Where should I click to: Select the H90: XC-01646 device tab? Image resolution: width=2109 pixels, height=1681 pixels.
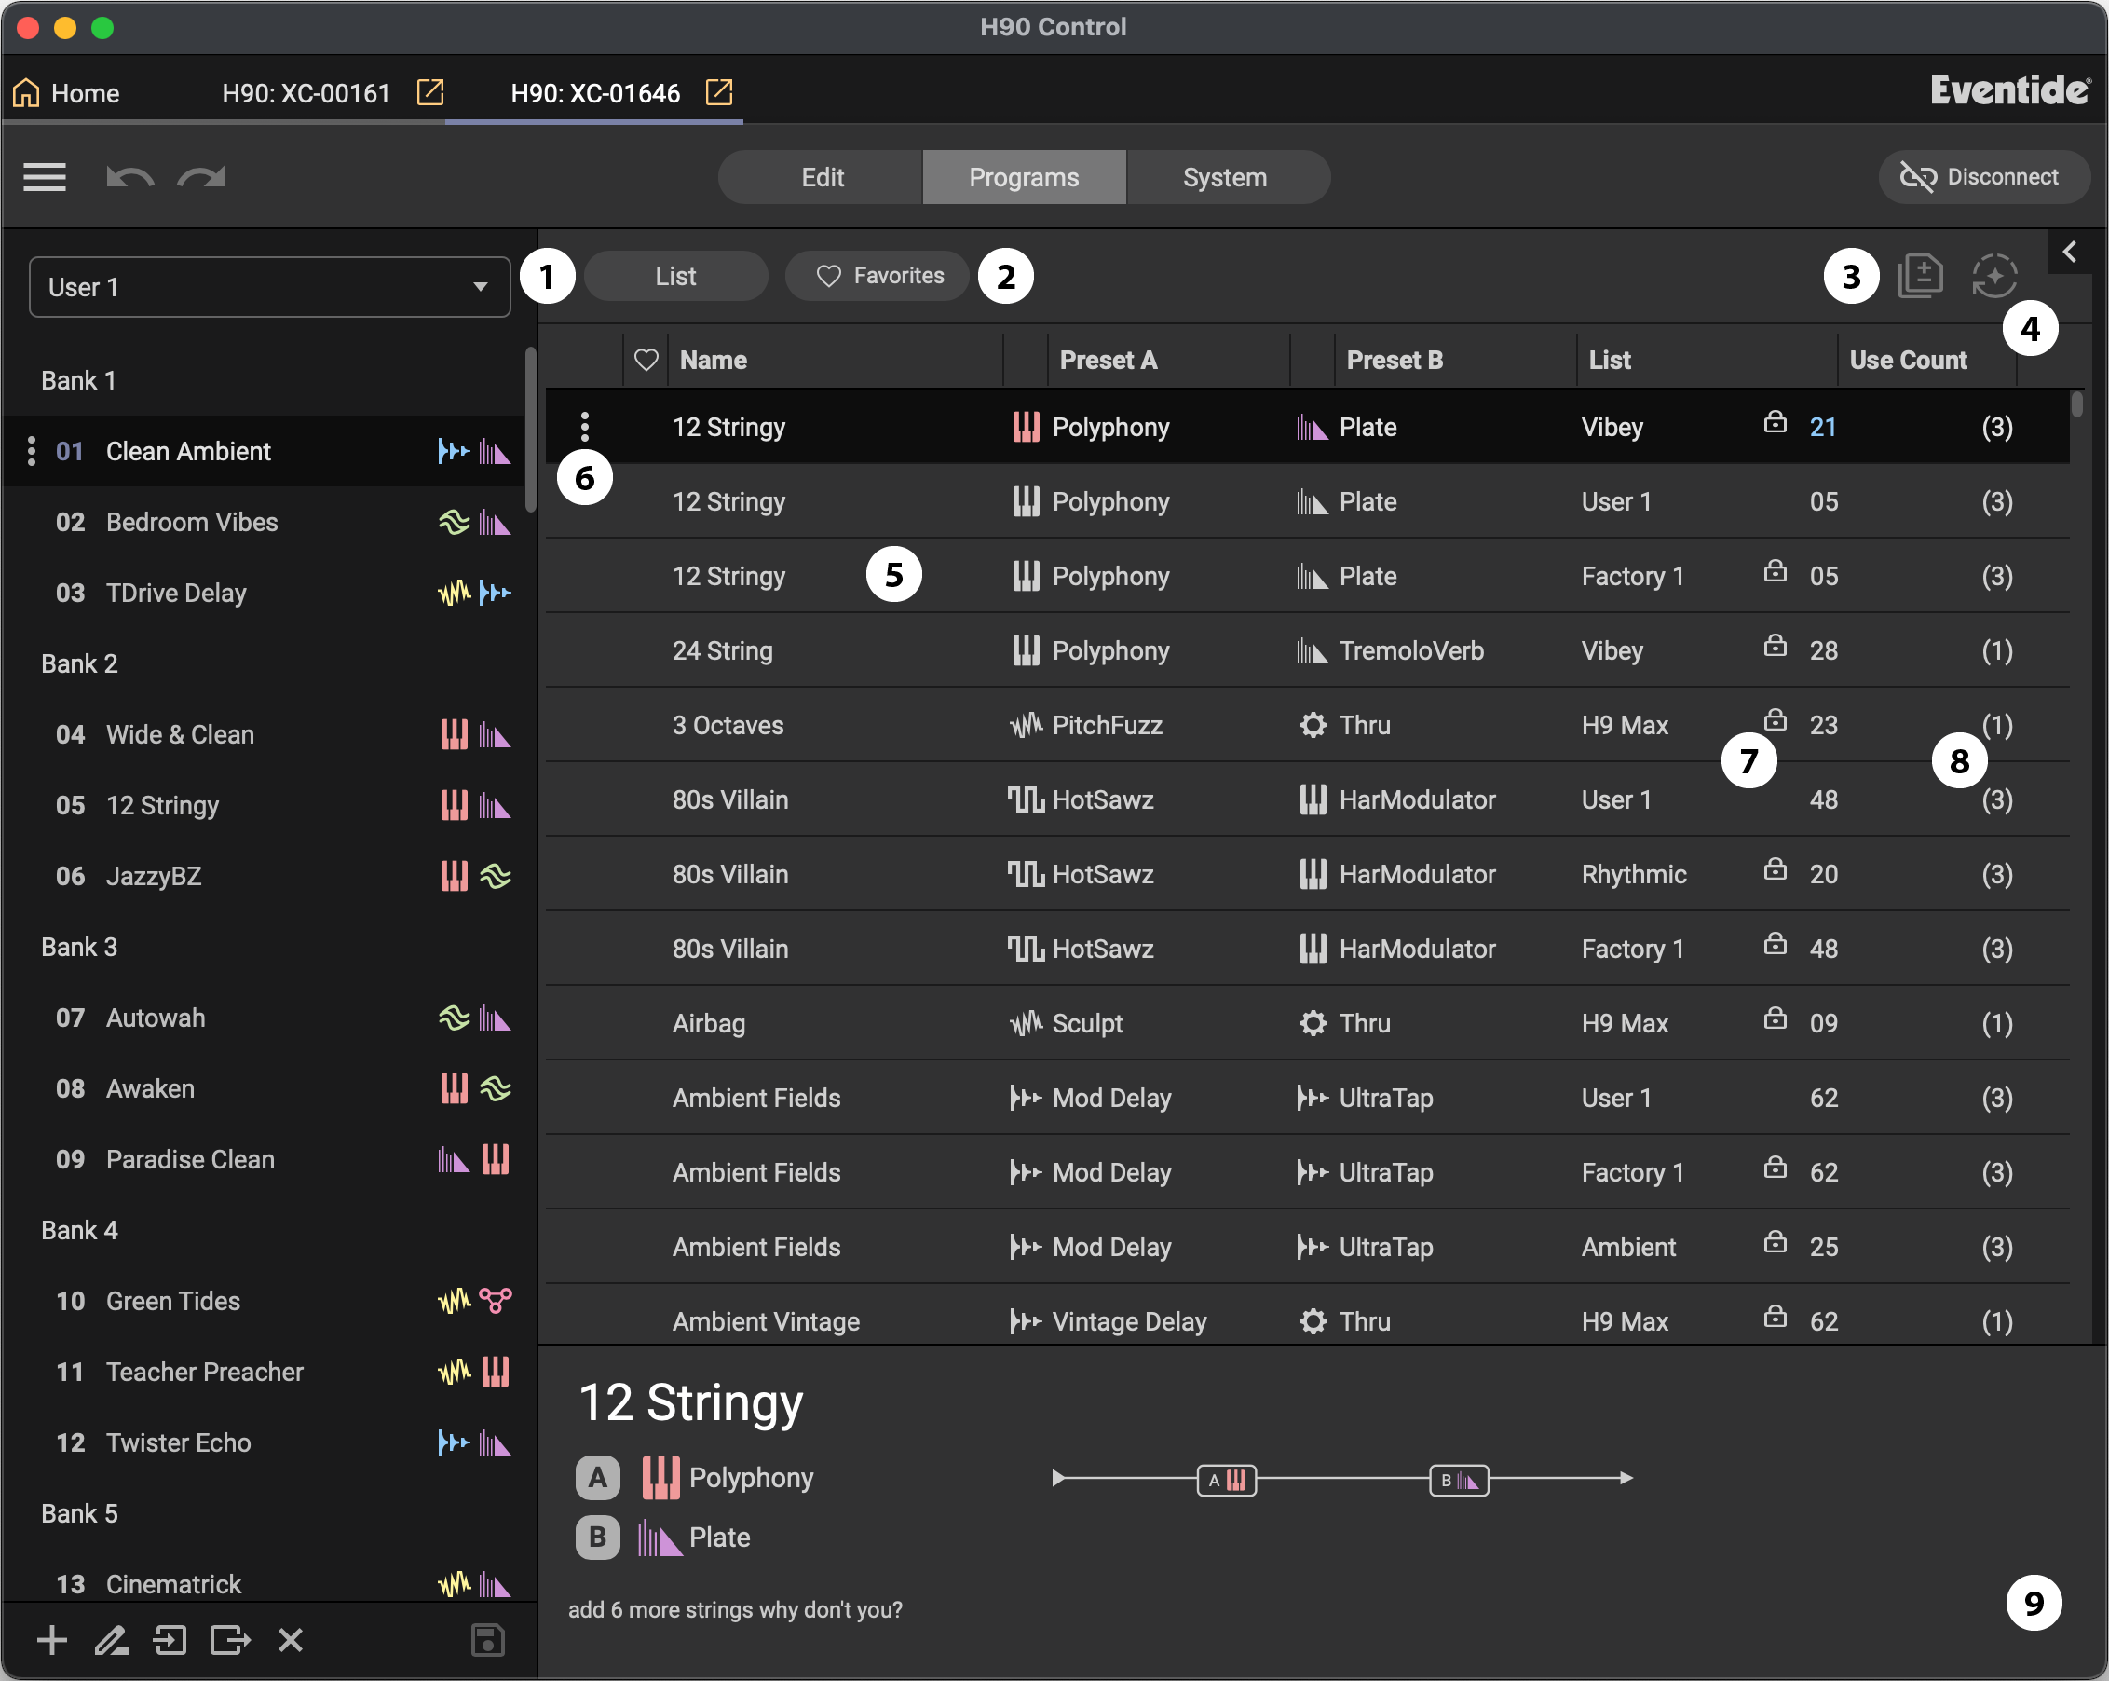[x=596, y=93]
